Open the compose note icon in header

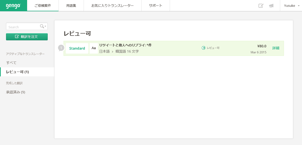(x=261, y=6)
